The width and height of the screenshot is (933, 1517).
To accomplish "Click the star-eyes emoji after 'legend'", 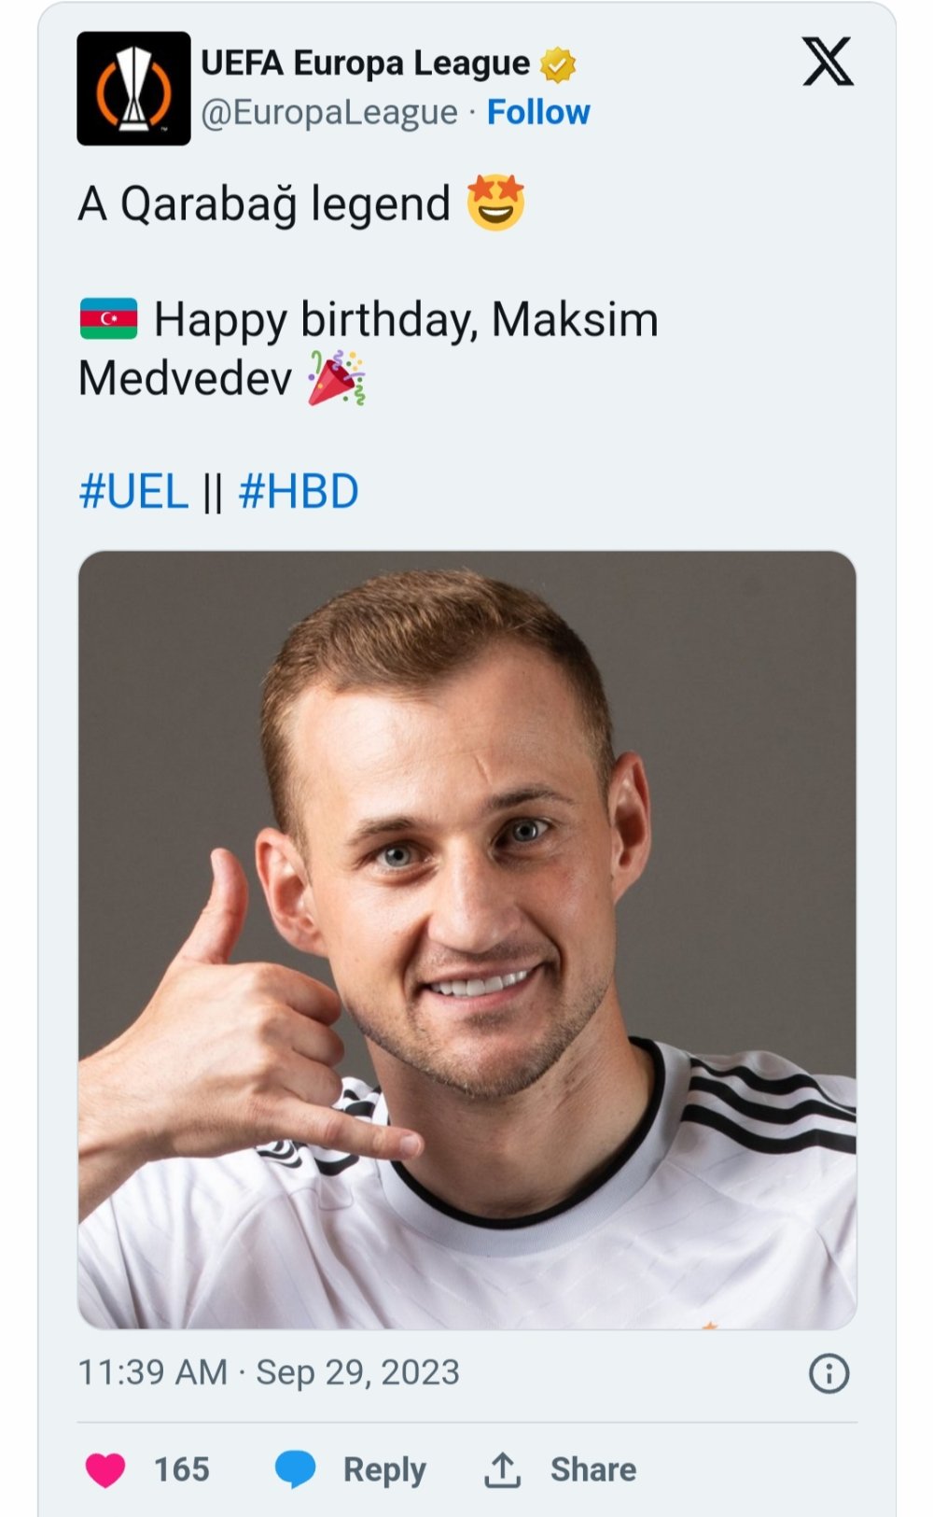I will (x=495, y=203).
